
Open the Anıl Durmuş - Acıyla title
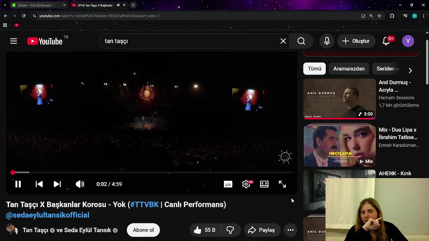click(x=395, y=86)
